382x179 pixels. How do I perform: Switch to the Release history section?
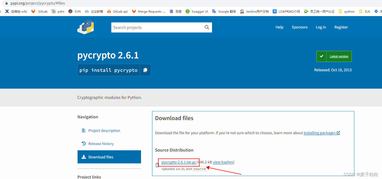coord(101,144)
